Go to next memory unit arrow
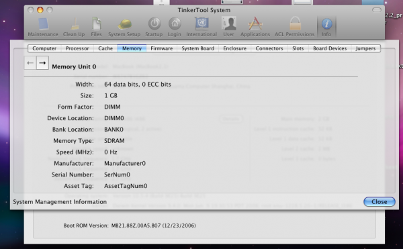 click(x=42, y=63)
